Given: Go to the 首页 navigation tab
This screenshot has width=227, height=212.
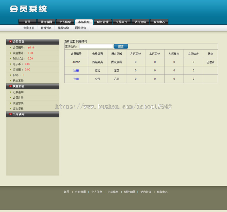Looking at the screenshot, I should 27,22.
